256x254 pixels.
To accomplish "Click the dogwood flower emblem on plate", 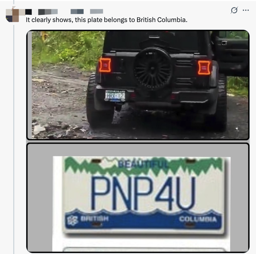I will pyautogui.click(x=72, y=220).
